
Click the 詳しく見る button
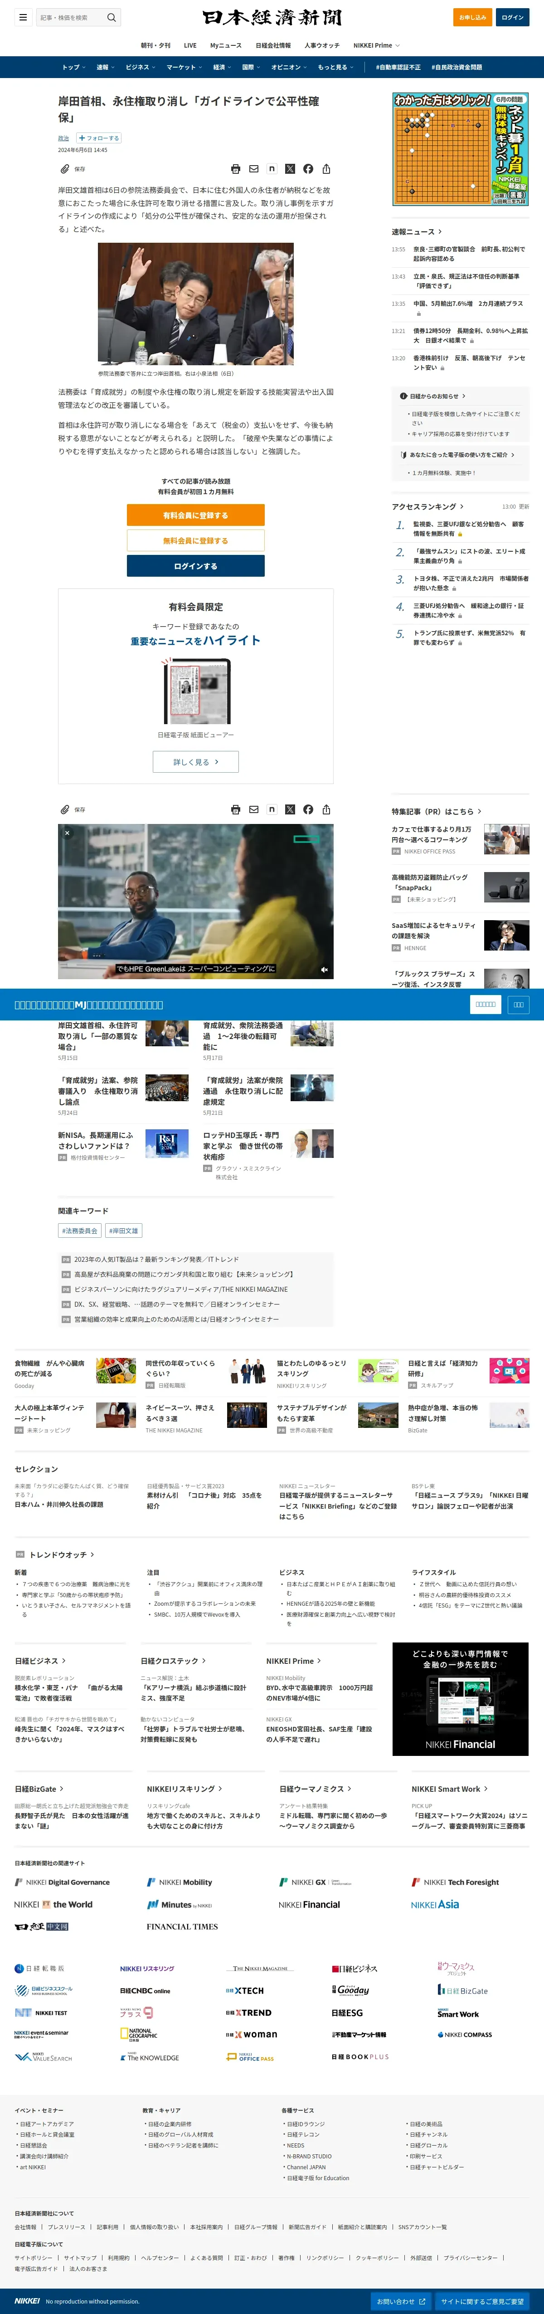(x=196, y=762)
